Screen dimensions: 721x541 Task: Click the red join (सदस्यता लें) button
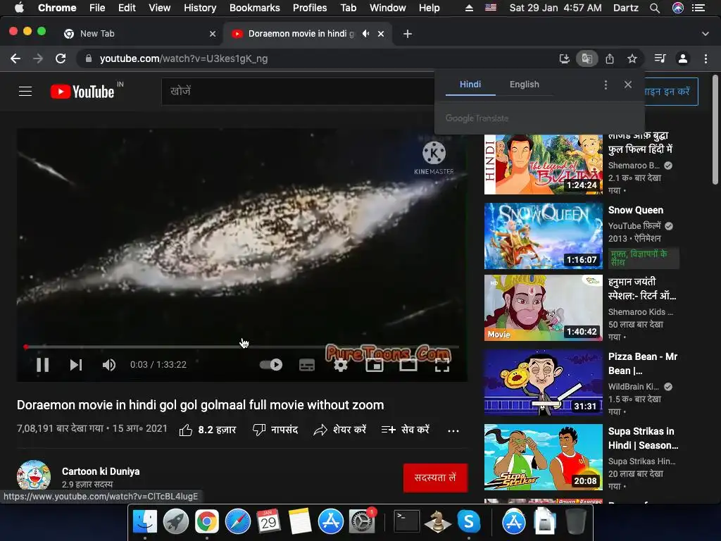tap(435, 478)
